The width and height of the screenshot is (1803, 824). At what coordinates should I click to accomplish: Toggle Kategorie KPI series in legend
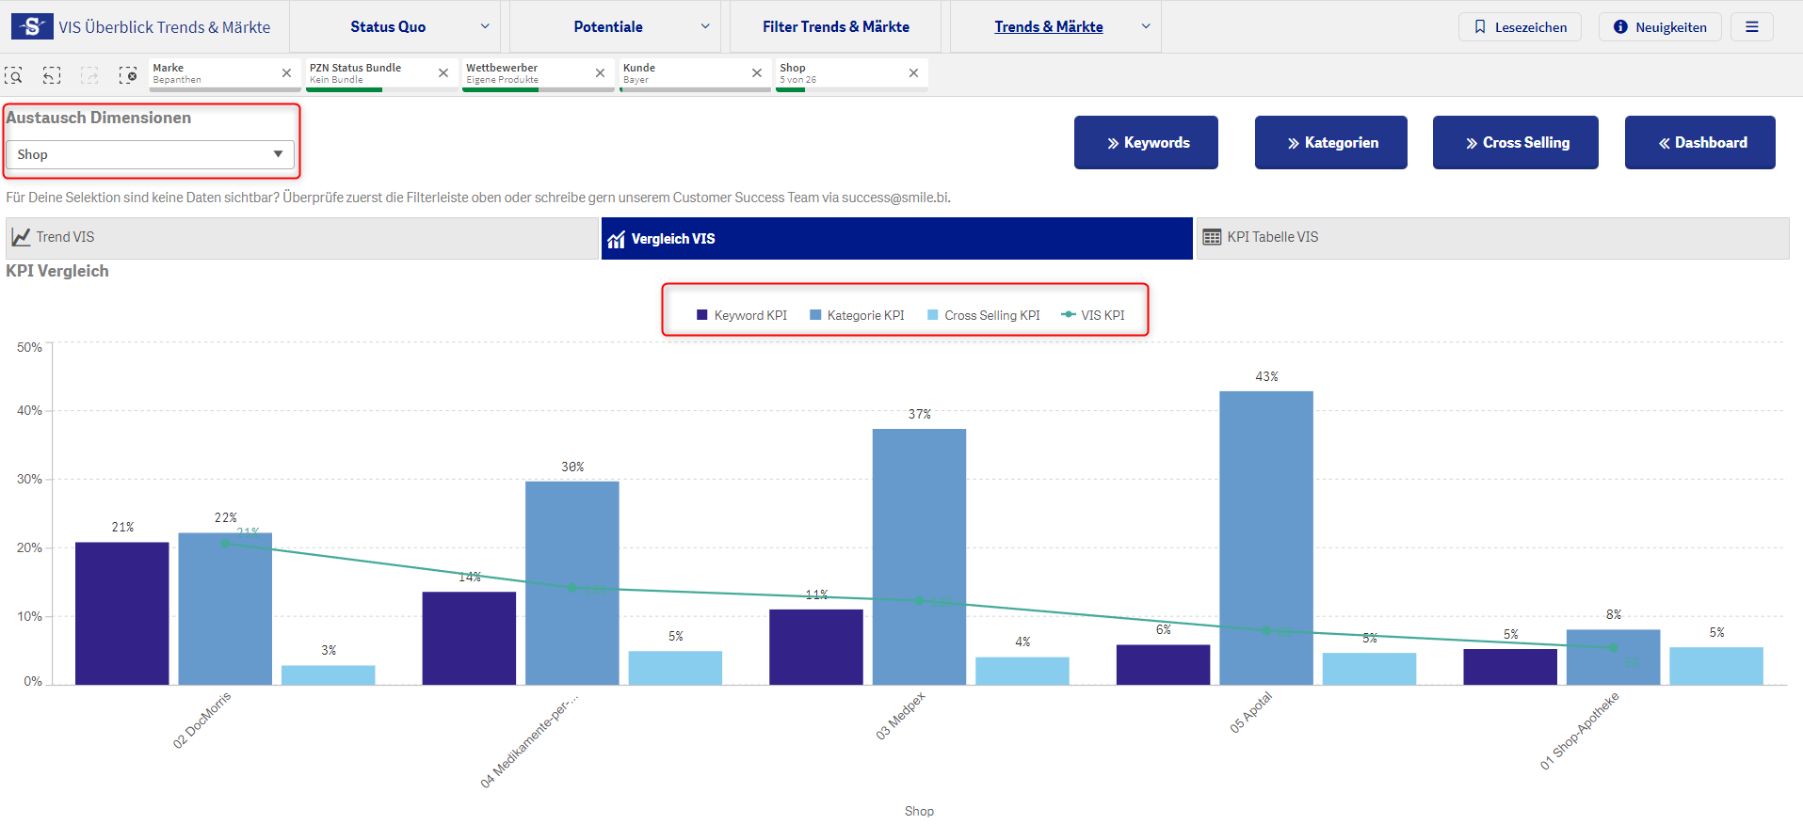pos(857,315)
